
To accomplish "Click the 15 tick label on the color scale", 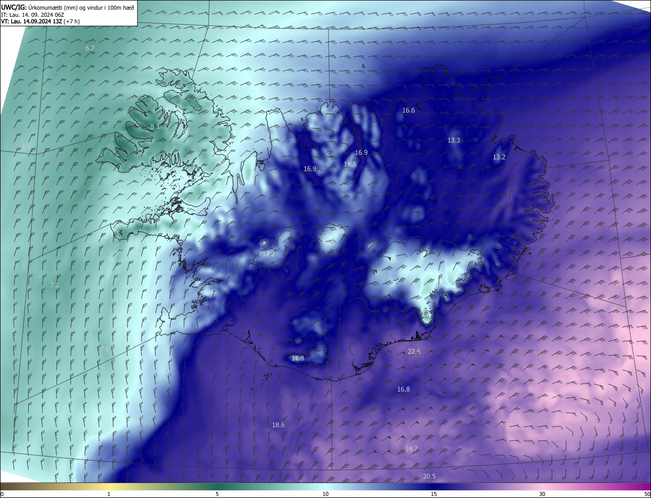I will [434, 494].
